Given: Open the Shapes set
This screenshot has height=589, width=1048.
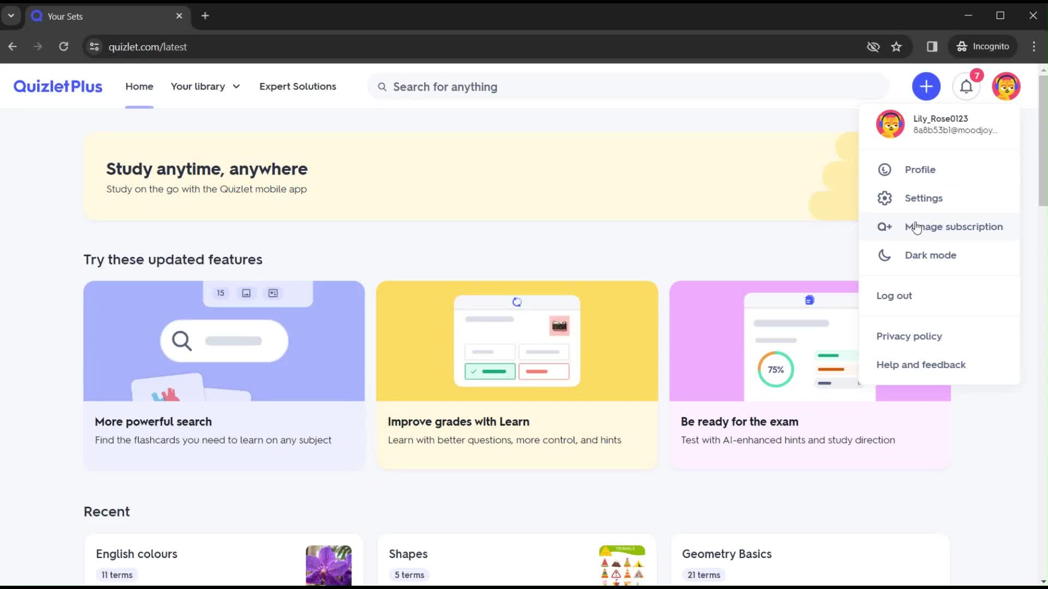Looking at the screenshot, I should pos(517,560).
